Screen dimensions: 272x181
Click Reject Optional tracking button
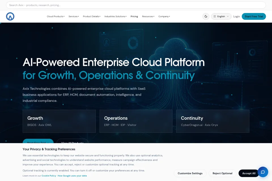pos(222,173)
